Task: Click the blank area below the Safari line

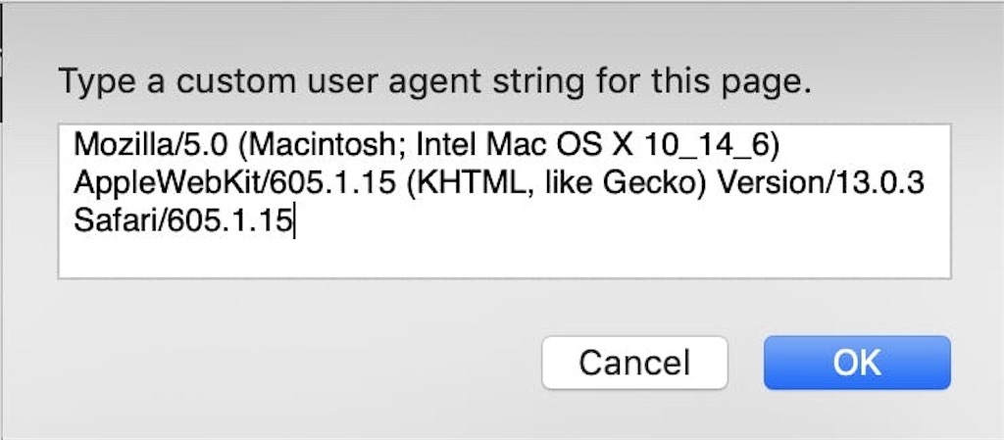Action: [x=504, y=259]
